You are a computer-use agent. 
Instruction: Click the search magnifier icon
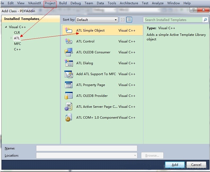[205, 20]
